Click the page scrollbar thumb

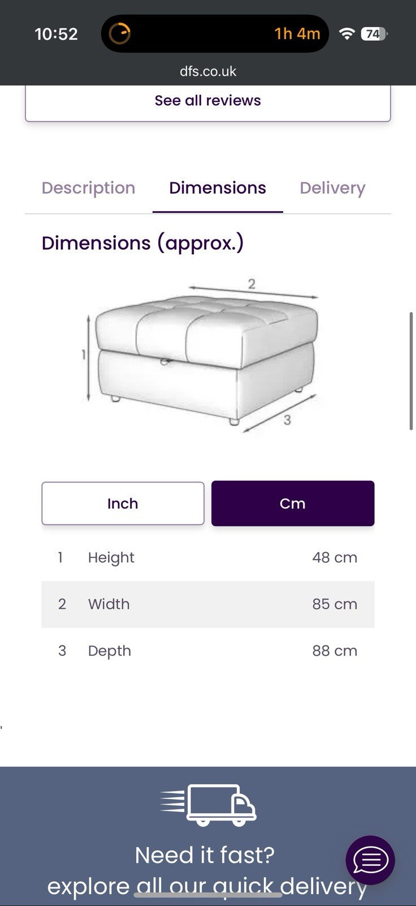pyautogui.click(x=411, y=371)
